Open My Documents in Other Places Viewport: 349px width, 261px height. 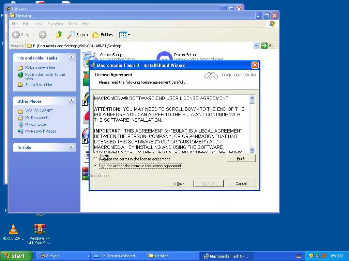point(37,118)
